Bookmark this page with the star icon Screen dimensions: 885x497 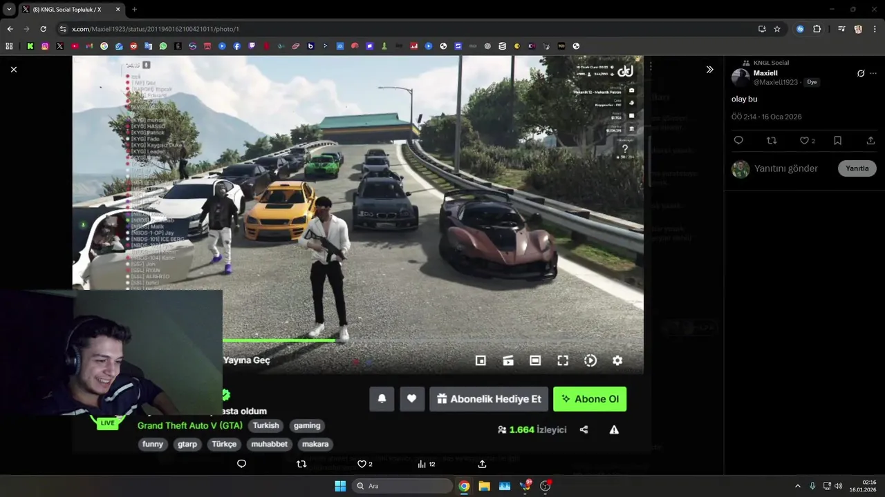(x=777, y=29)
